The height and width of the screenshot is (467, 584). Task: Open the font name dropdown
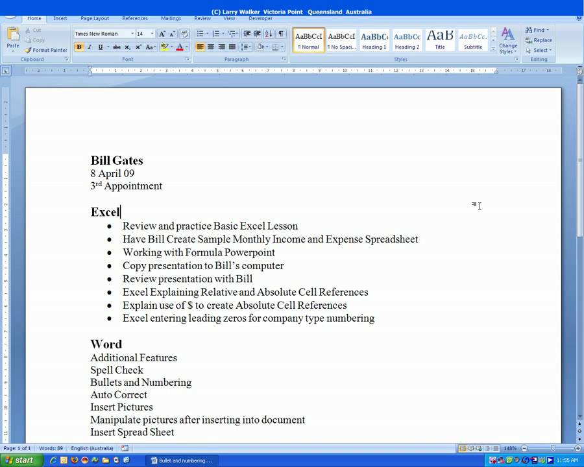coord(132,34)
